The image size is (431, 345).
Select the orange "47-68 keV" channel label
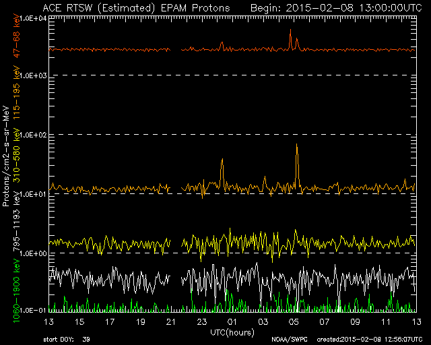pyautogui.click(x=17, y=36)
